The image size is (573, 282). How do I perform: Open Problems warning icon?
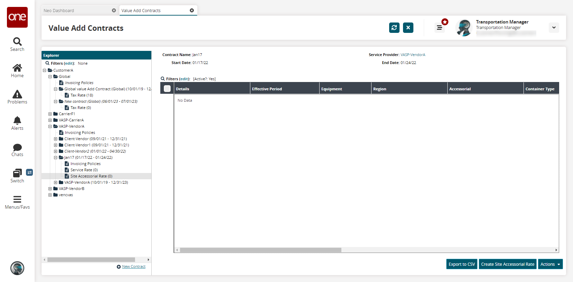(x=17, y=94)
